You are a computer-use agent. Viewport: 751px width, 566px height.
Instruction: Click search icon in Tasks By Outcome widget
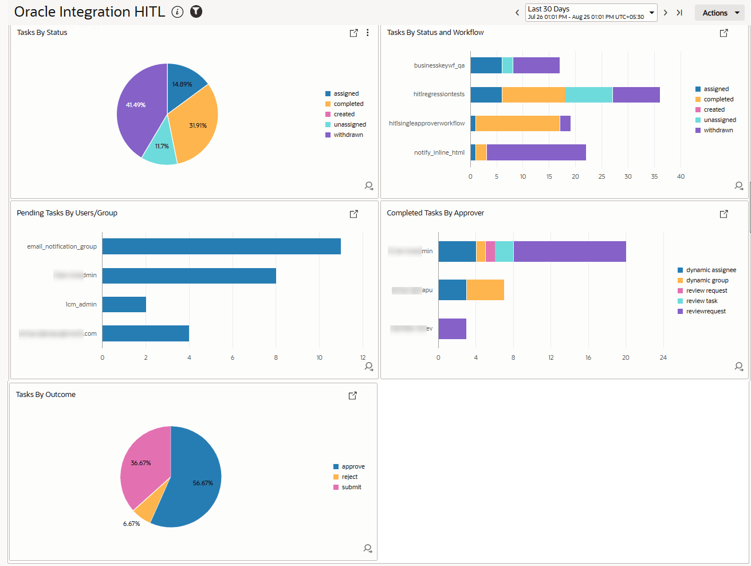[368, 548]
